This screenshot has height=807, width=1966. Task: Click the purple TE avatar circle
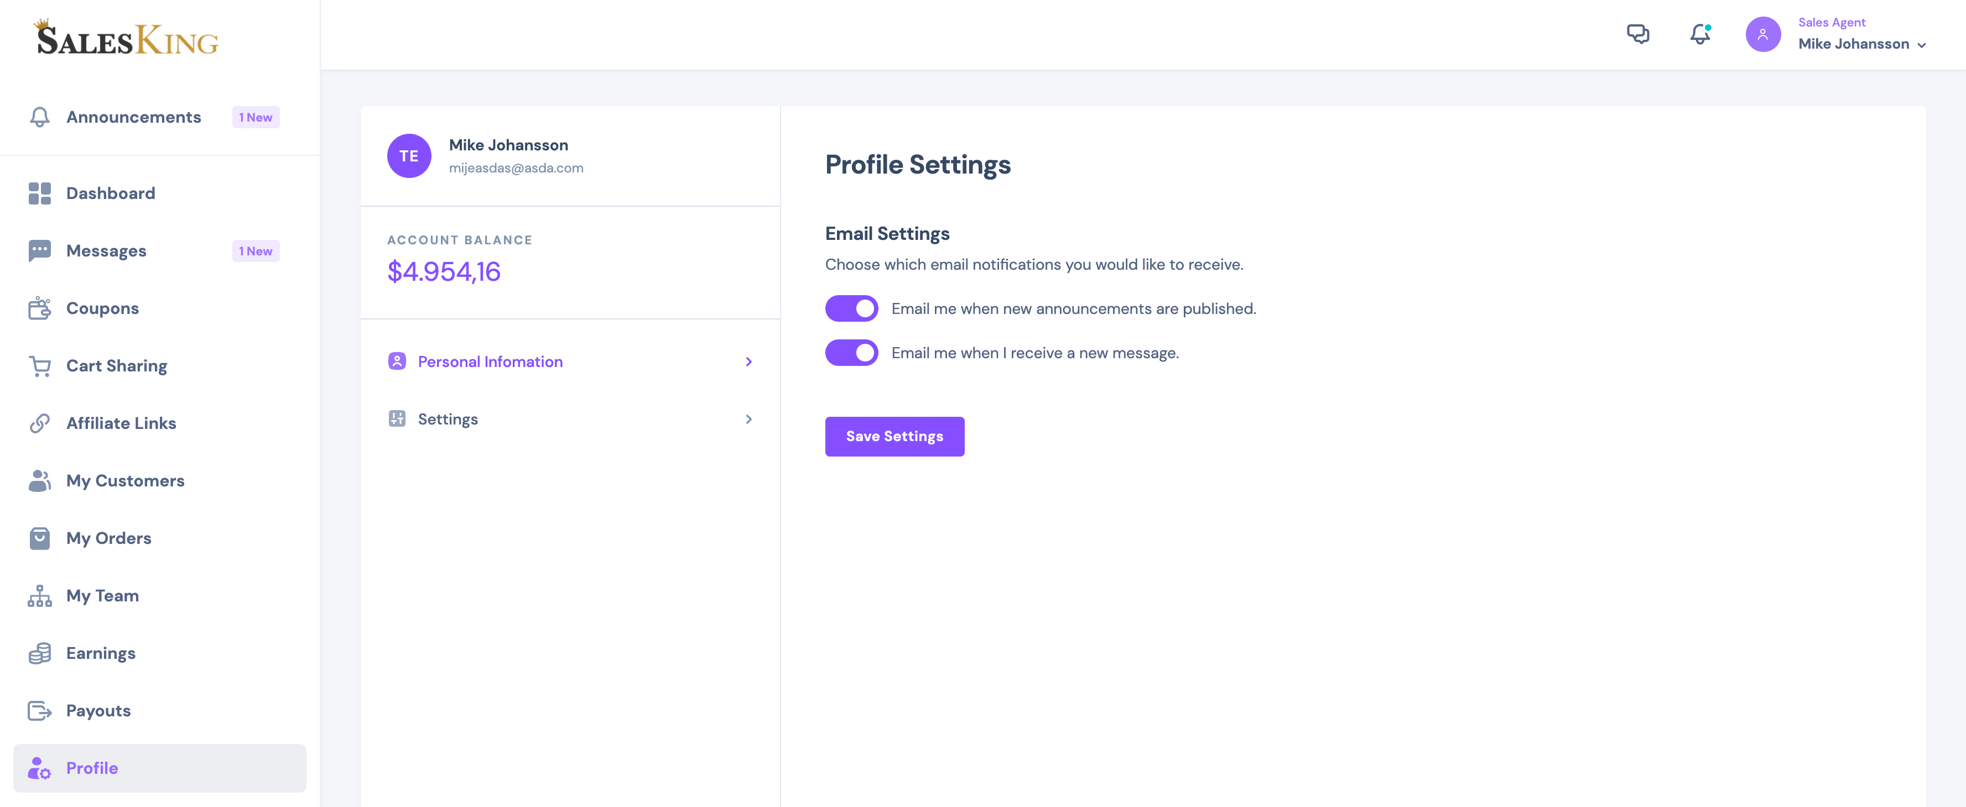tap(409, 155)
